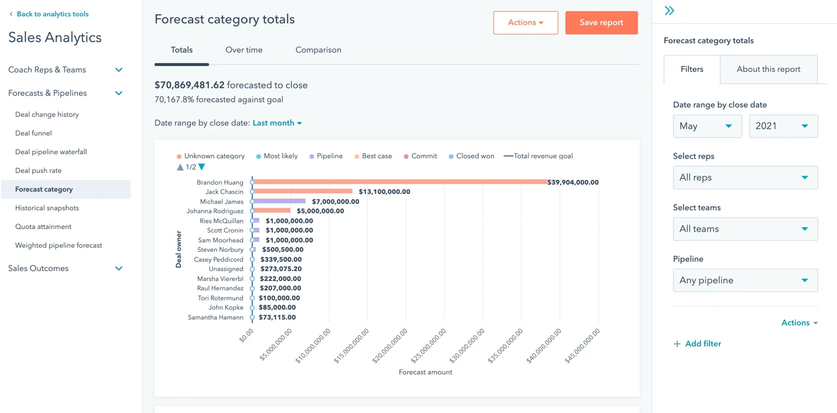
Task: Select Deal funnel in the sidebar
Action: [34, 133]
